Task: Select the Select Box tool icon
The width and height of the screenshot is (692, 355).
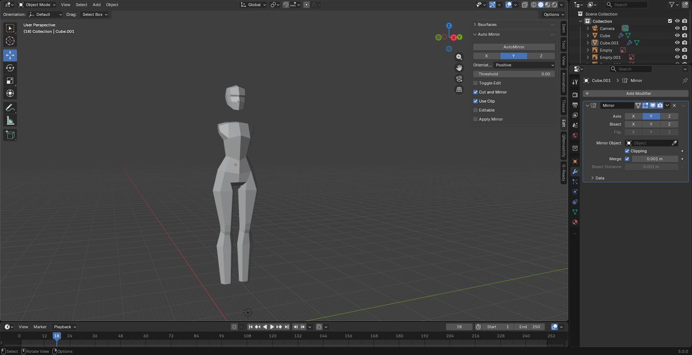Action: [10, 28]
